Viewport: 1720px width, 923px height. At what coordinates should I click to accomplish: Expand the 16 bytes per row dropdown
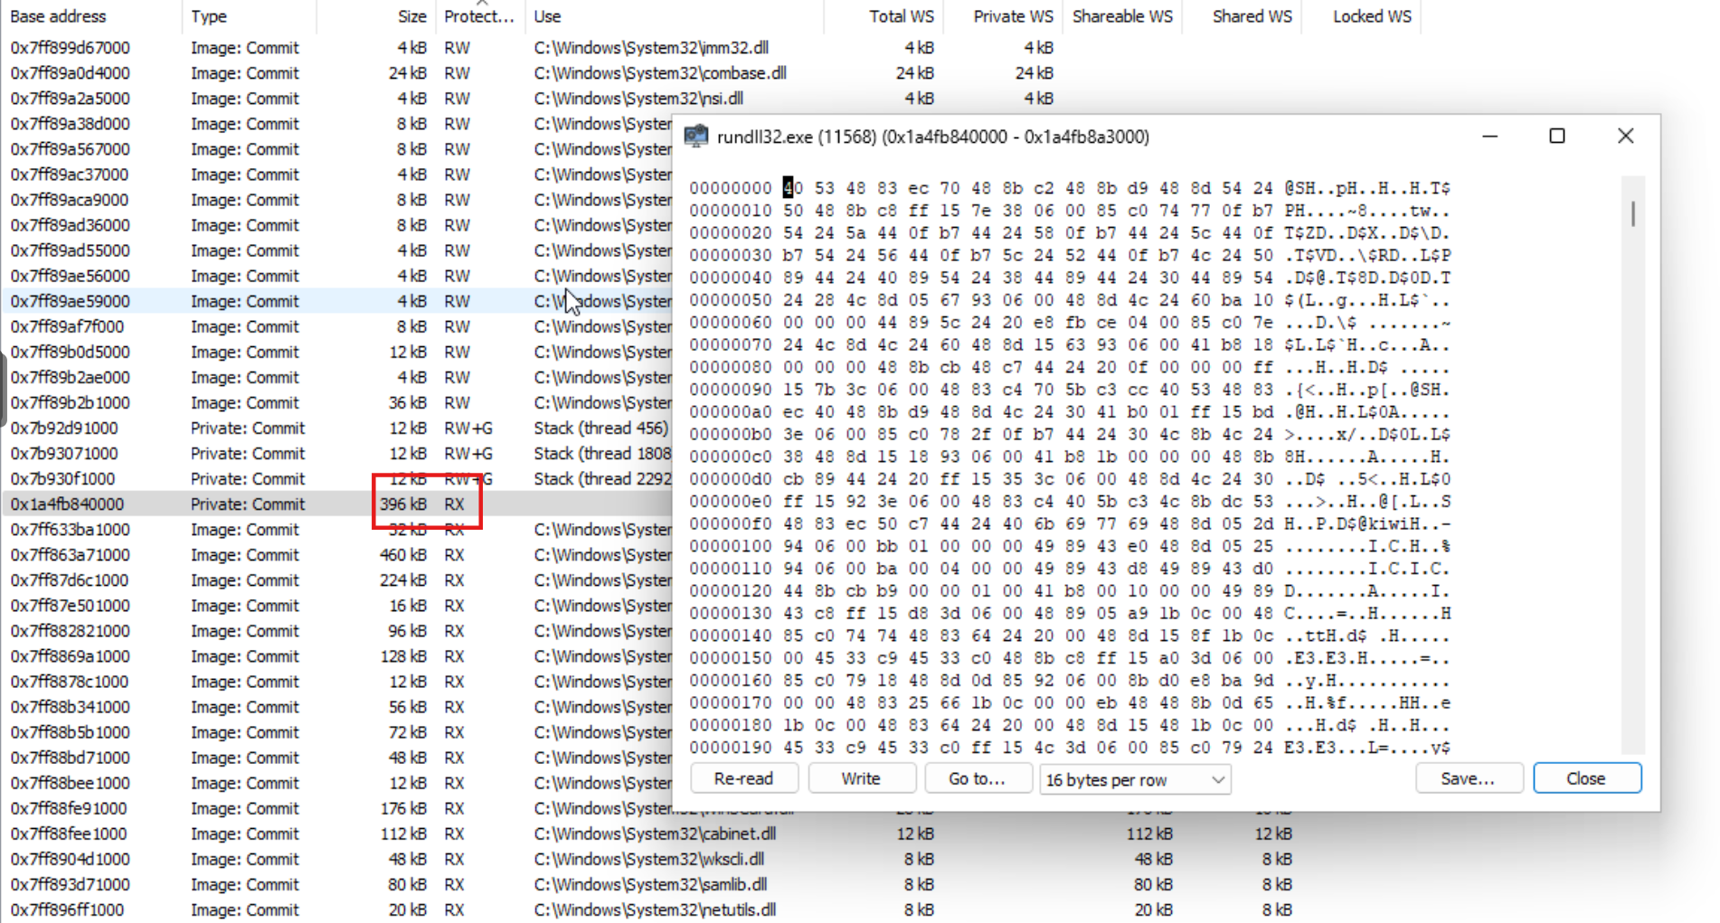point(1135,779)
